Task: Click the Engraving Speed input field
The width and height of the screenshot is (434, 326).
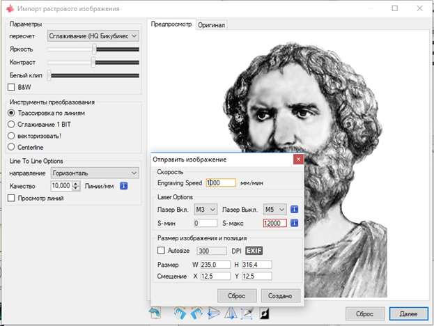Action: point(221,183)
